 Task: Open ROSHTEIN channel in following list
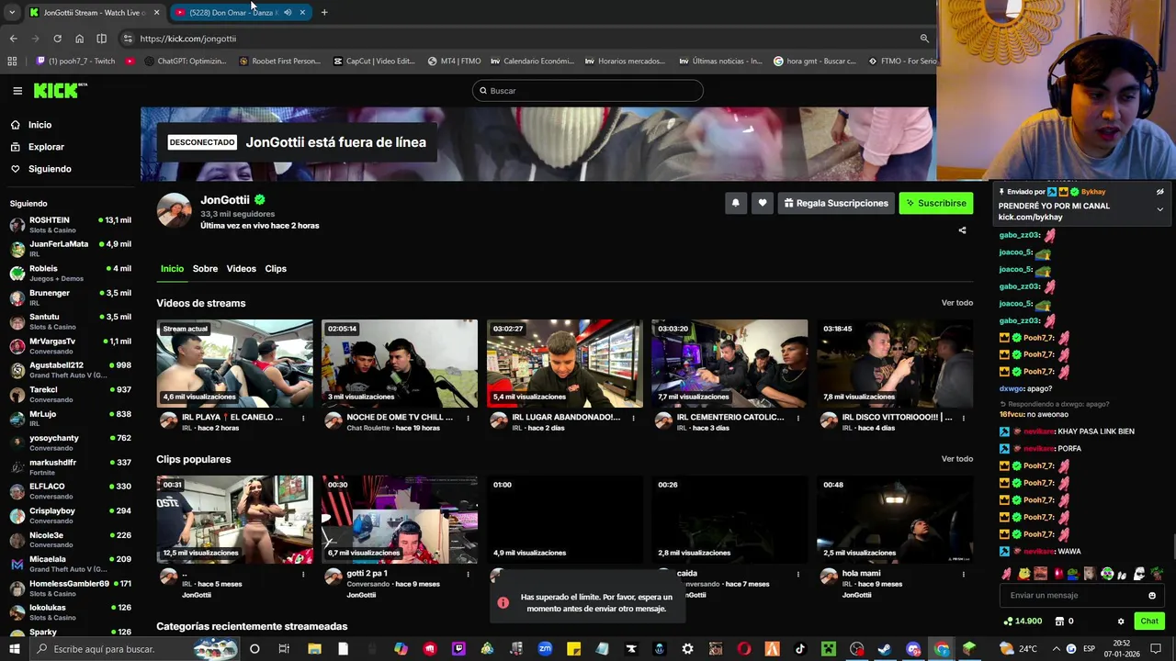tap(70, 225)
